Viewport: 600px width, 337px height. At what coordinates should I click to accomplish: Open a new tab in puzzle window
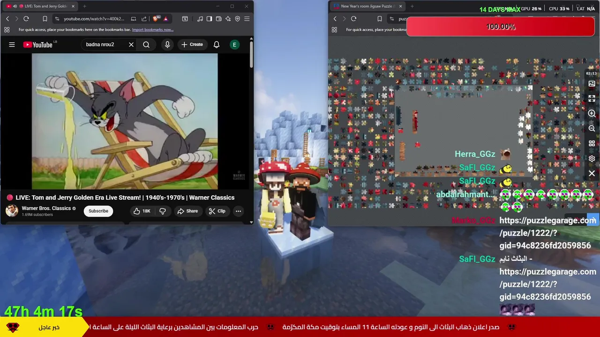(412, 6)
